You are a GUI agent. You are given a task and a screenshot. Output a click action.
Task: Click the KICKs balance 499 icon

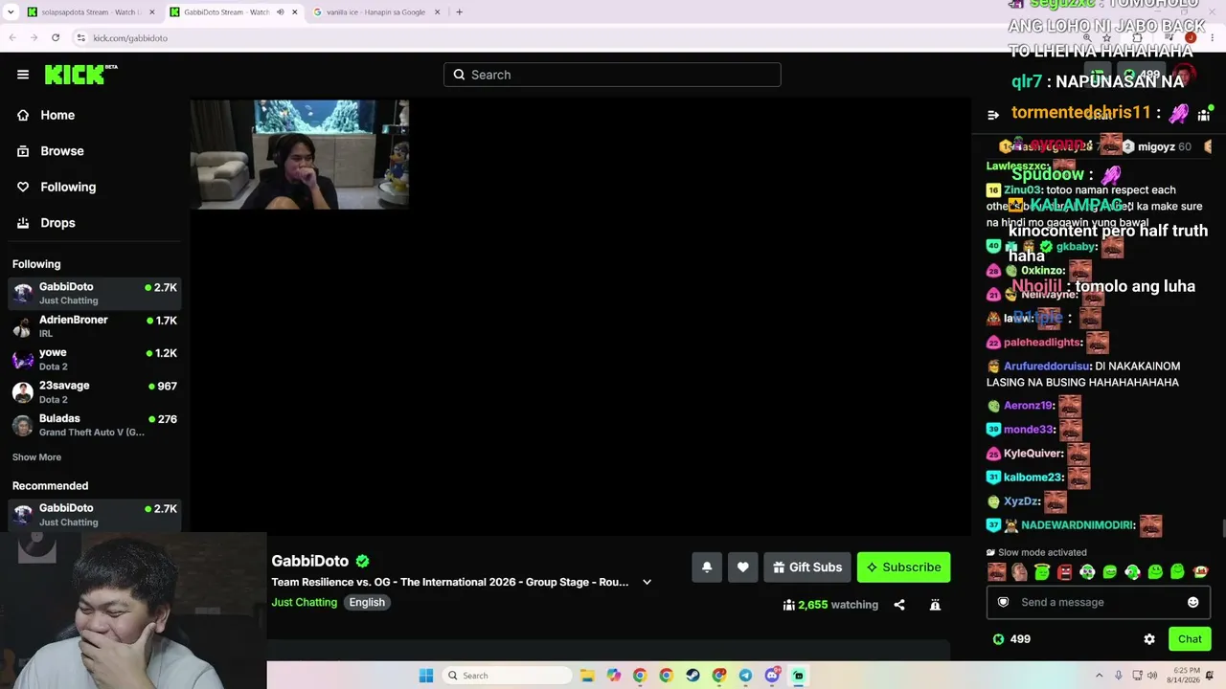998,639
